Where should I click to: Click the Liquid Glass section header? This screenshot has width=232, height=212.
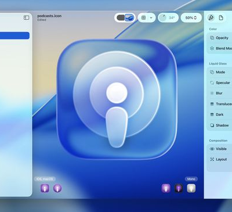217,63
